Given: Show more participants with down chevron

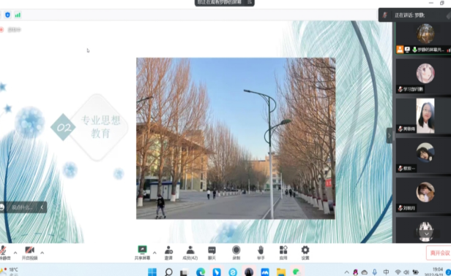Looking at the screenshot, I should 427,234.
